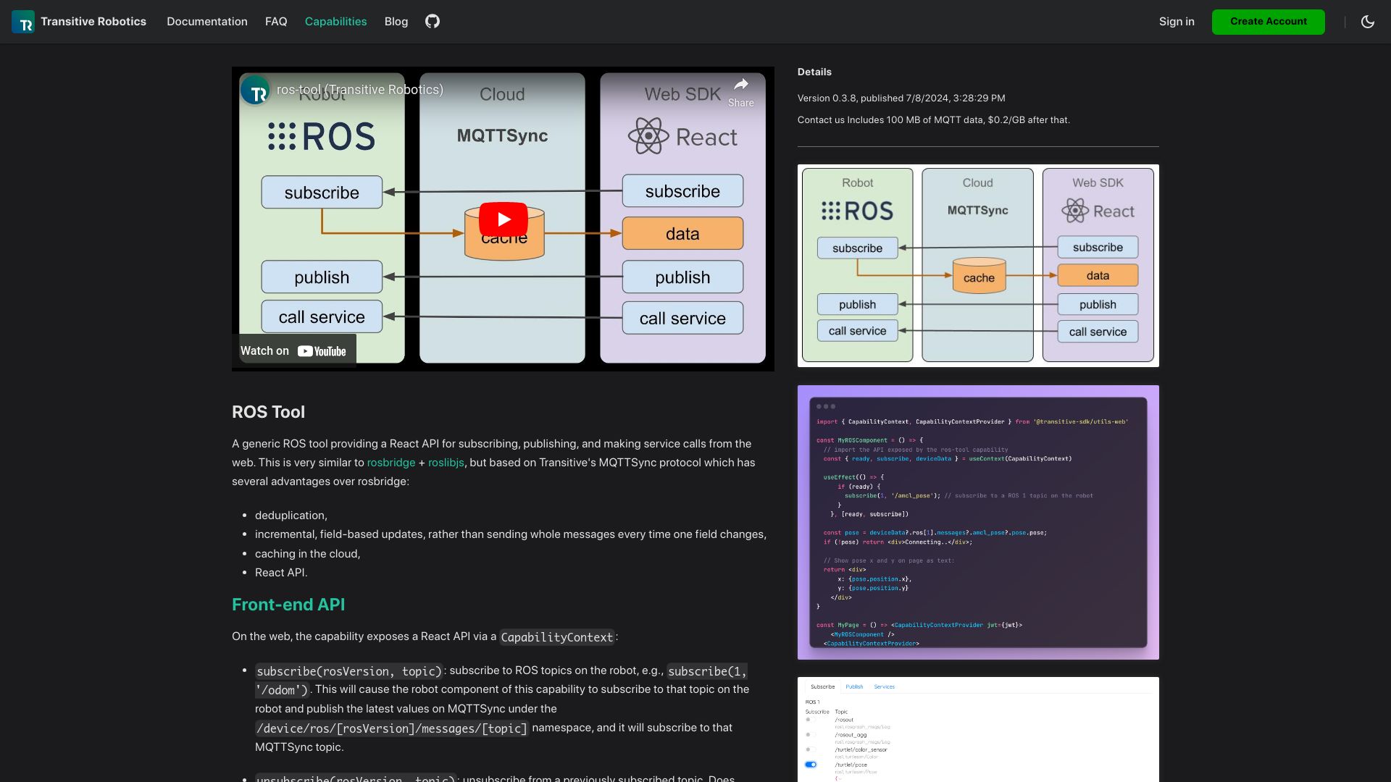
Task: Open the Subscribe topics screenshot thumbnail
Action: pos(978,730)
